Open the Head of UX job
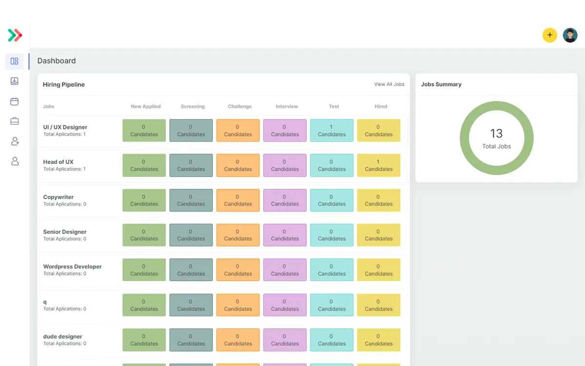585x366 pixels. point(58,162)
